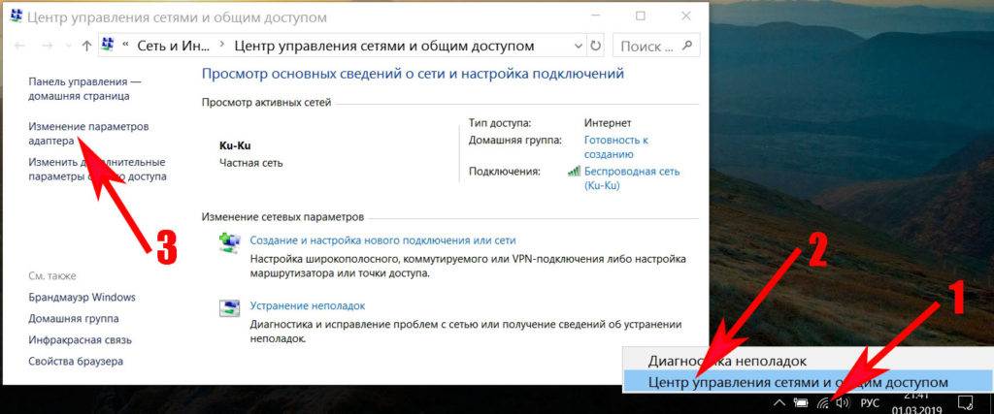Click Готовность к созданию homegroup link

(615, 146)
